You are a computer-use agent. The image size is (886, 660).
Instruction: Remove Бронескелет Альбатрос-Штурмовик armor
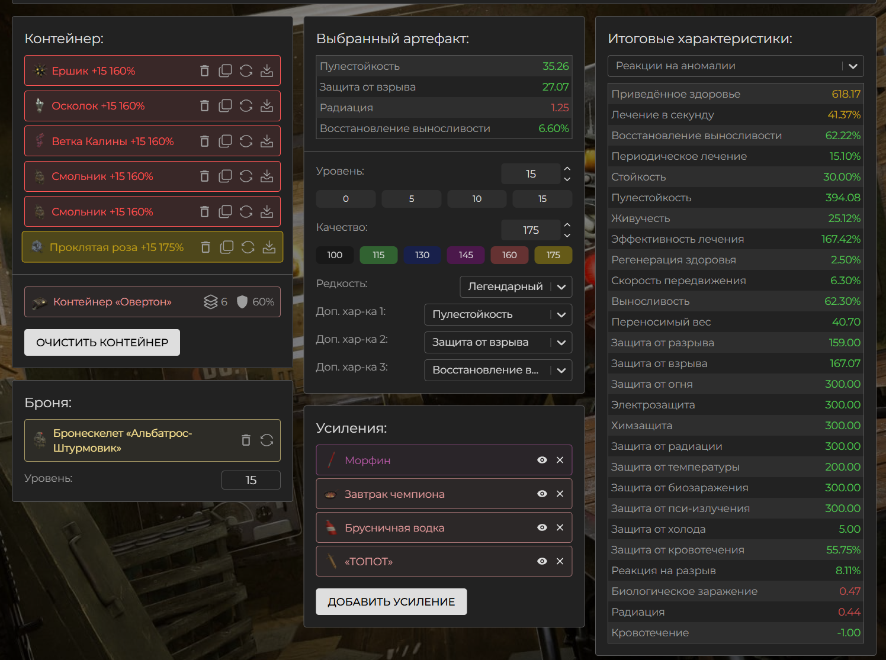[246, 440]
